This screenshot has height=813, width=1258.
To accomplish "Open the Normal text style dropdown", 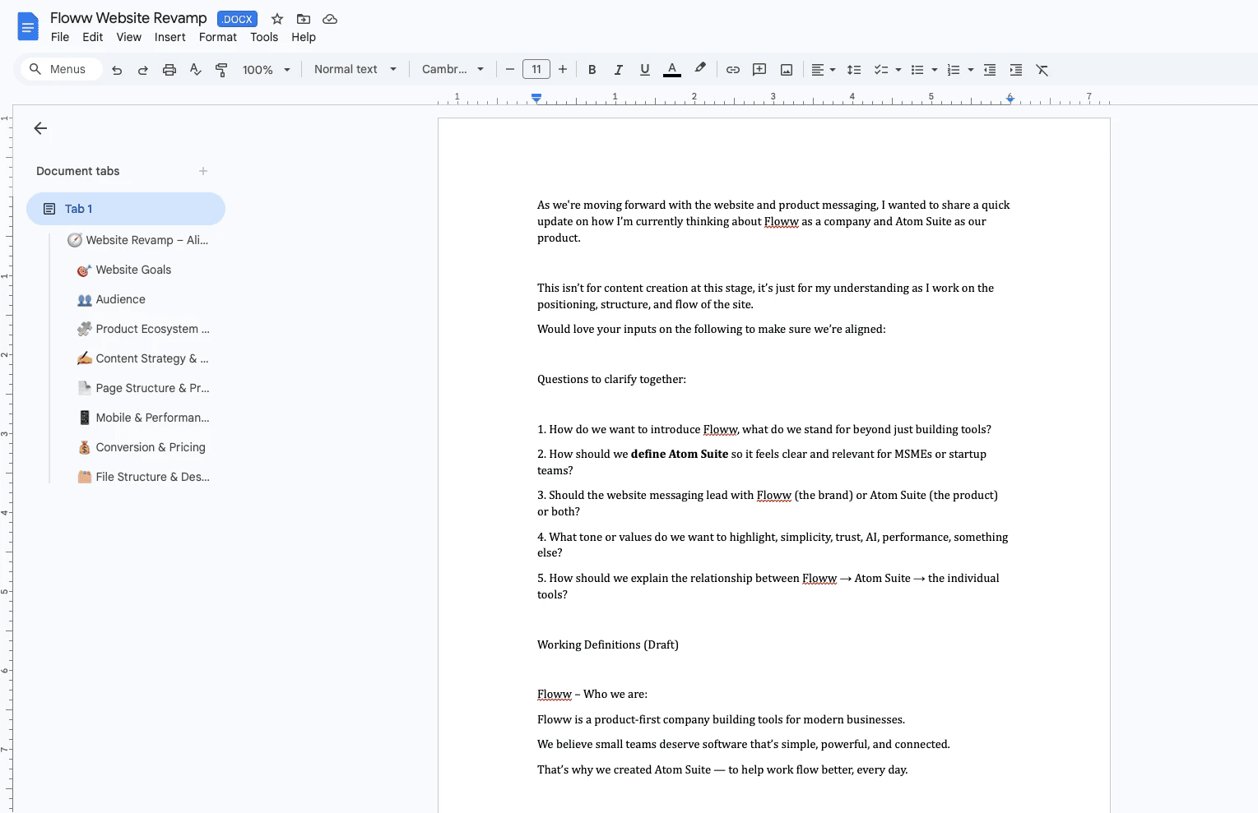I will click(x=355, y=70).
